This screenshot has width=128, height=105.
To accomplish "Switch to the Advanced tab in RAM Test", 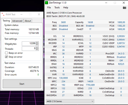I will pos(17,21).
